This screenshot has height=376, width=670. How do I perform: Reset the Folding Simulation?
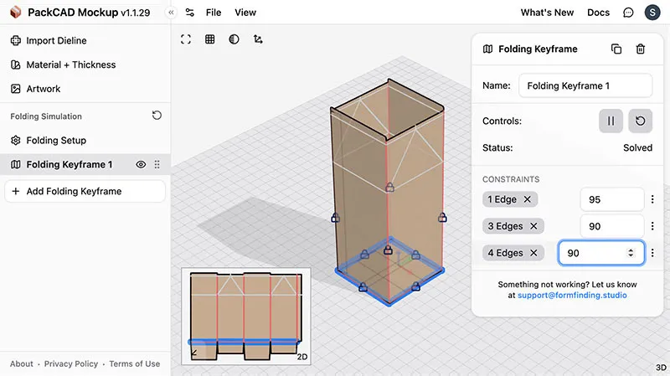coord(157,116)
